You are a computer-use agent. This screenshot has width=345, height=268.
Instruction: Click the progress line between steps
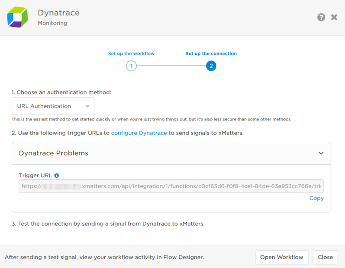click(x=171, y=66)
